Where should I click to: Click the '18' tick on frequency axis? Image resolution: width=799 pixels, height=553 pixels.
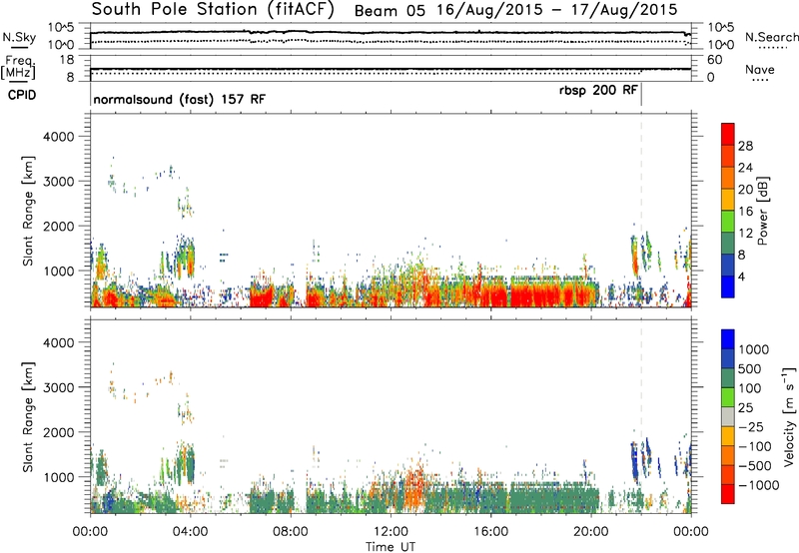[67, 60]
